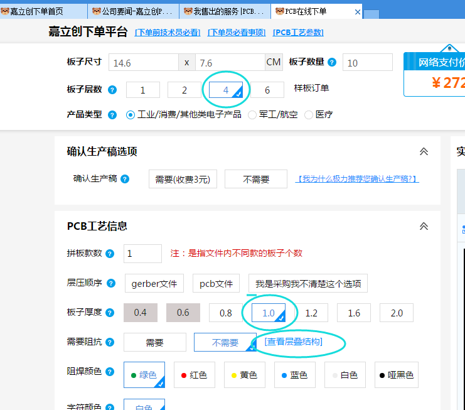Switch to 公司要闻-嘉立创 tab
The height and width of the screenshot is (410, 465).
pos(134,11)
